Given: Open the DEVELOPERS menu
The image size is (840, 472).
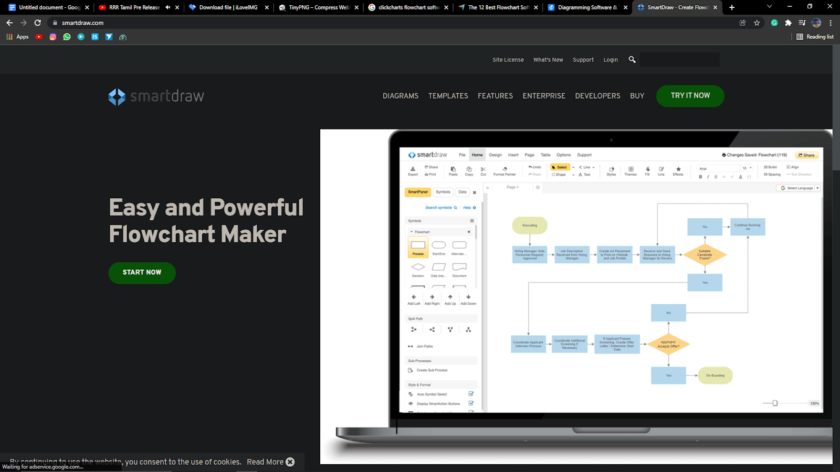Looking at the screenshot, I should (597, 96).
